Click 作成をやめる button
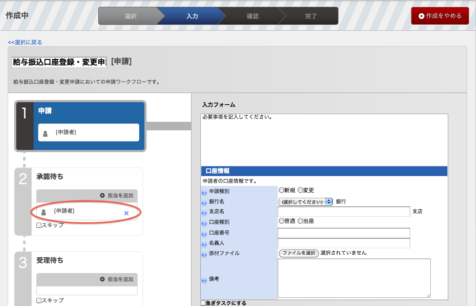This screenshot has height=306, width=476. [440, 16]
